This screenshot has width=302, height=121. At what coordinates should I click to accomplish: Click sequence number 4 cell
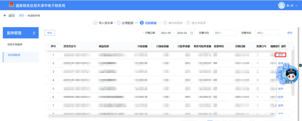(53, 80)
